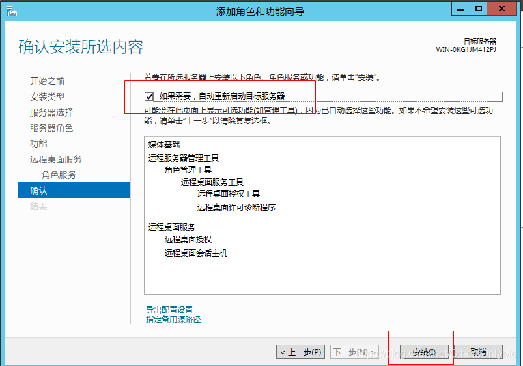Select 远程桌面许可诊断程序 in the list
The height and width of the screenshot is (366, 523).
click(236, 208)
